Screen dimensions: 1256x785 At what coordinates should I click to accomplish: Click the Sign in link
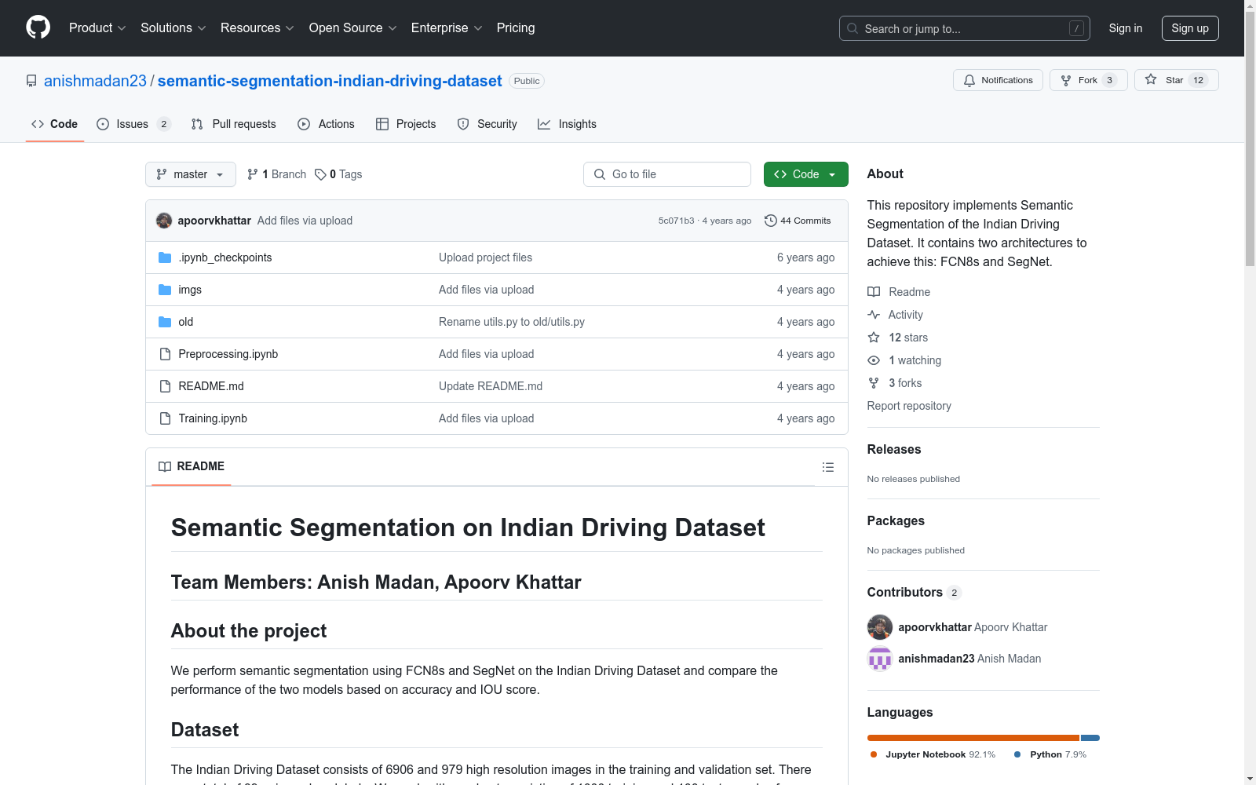[x=1126, y=28]
